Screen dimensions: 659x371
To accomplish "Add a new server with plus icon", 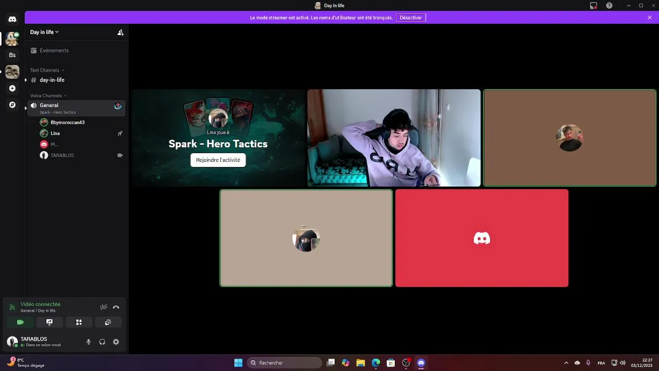I will (x=12, y=88).
